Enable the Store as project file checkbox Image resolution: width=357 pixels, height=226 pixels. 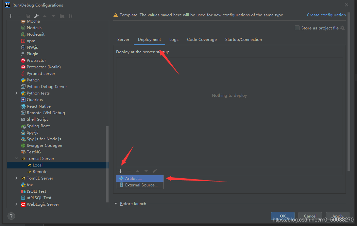(297, 28)
